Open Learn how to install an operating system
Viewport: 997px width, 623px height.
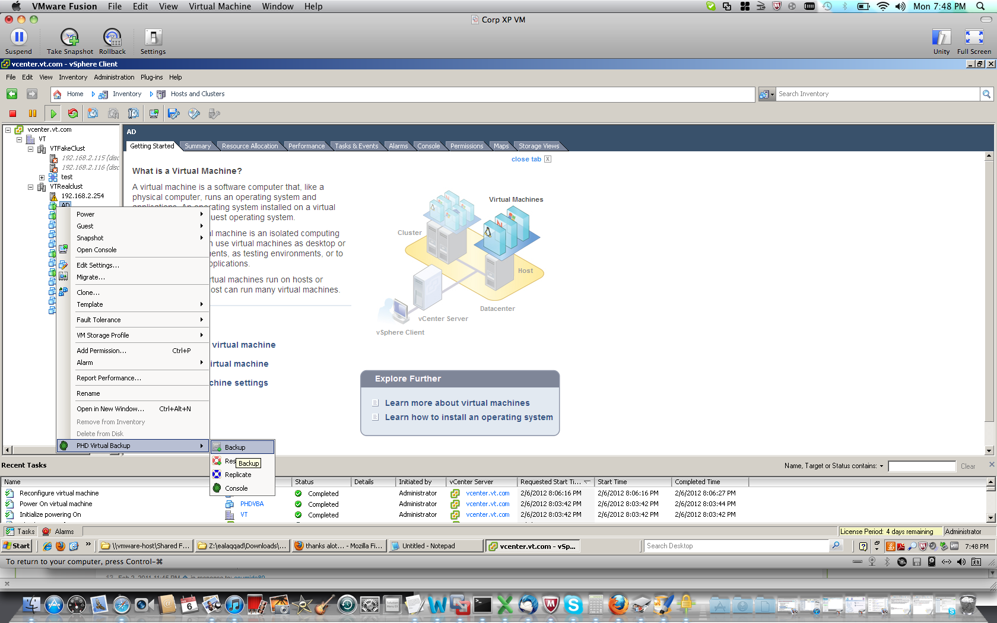click(469, 417)
